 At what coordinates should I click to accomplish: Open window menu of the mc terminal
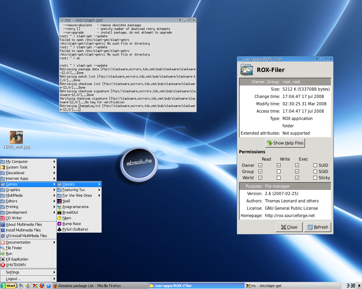tap(62, 20)
